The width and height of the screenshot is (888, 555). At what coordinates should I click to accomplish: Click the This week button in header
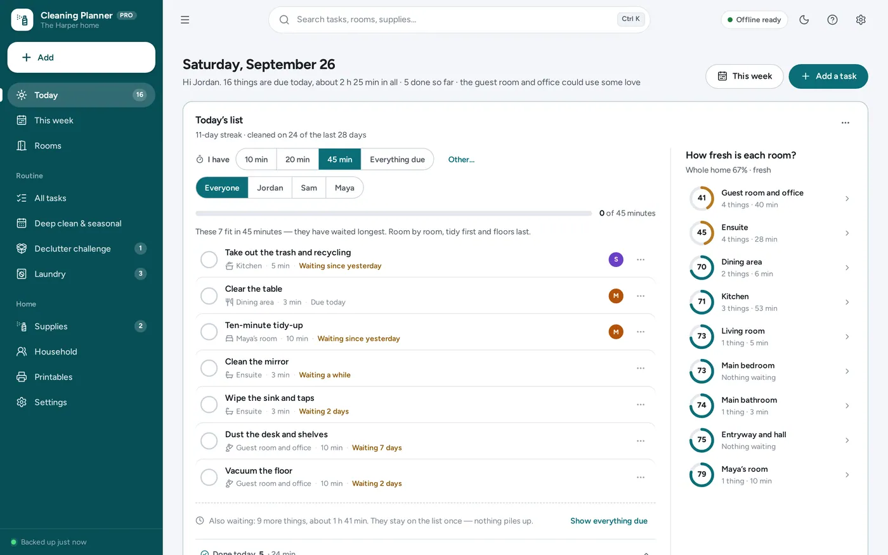[745, 76]
